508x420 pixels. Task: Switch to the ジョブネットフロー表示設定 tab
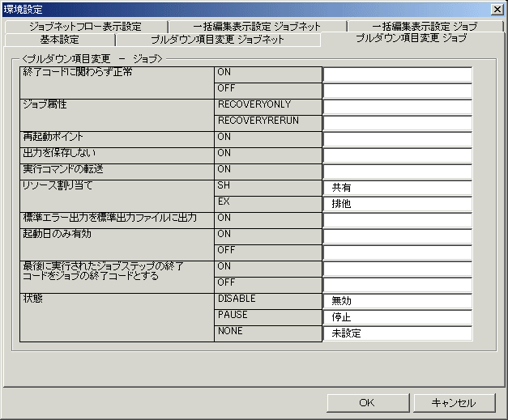(85, 27)
